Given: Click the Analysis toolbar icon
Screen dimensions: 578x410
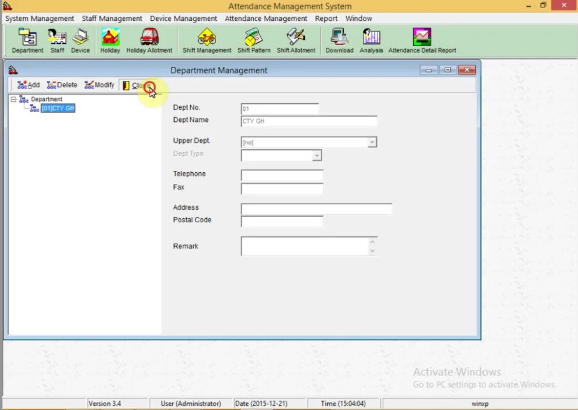Looking at the screenshot, I should tap(371, 40).
